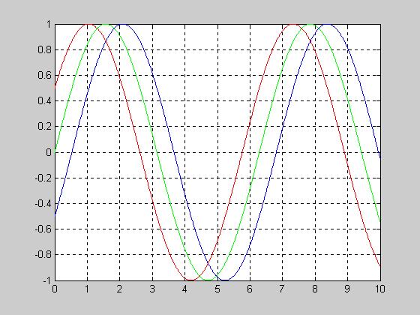
Task: Click the x-axis tick label 1
Action: (x=87, y=289)
